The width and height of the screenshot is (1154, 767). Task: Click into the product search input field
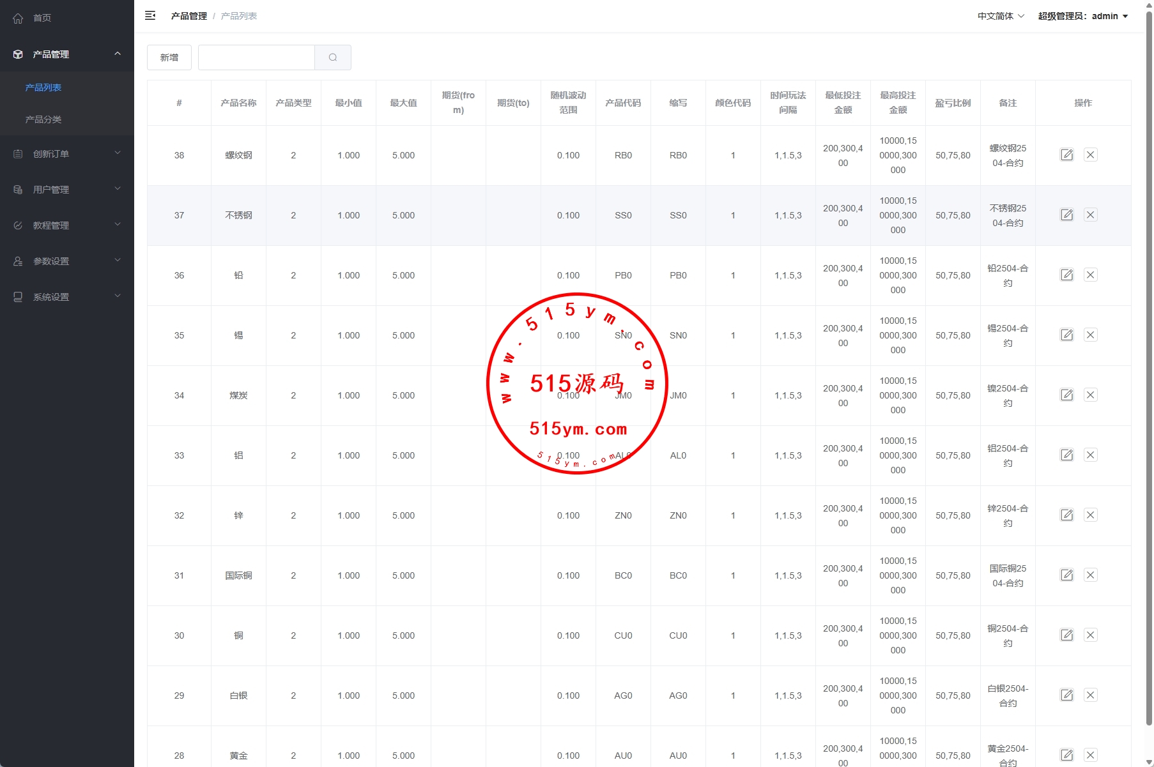pyautogui.click(x=256, y=57)
